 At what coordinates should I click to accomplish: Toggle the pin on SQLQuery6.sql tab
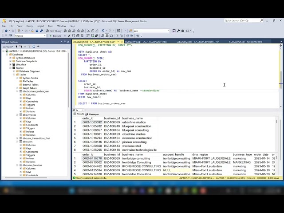click(118, 42)
